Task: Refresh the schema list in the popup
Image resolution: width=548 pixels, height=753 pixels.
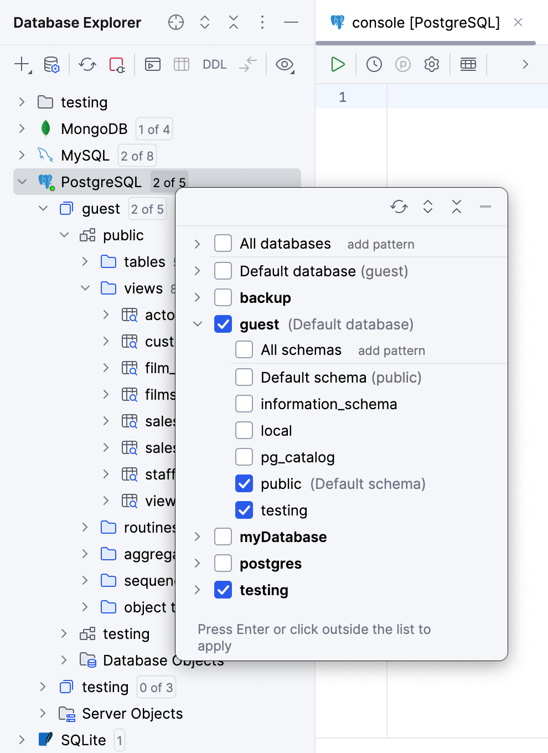Action: click(399, 207)
